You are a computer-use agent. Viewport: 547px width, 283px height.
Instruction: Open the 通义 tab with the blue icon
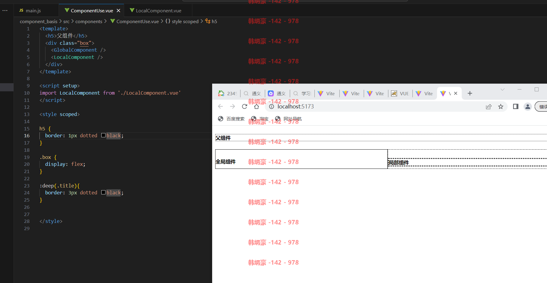click(277, 93)
